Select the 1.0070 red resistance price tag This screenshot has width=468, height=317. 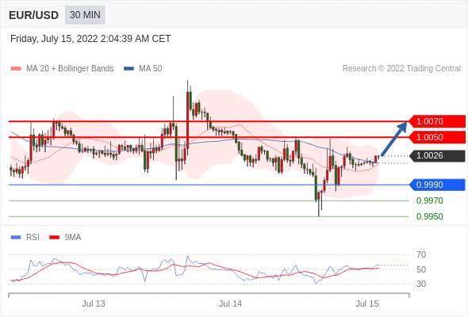pyautogui.click(x=436, y=121)
